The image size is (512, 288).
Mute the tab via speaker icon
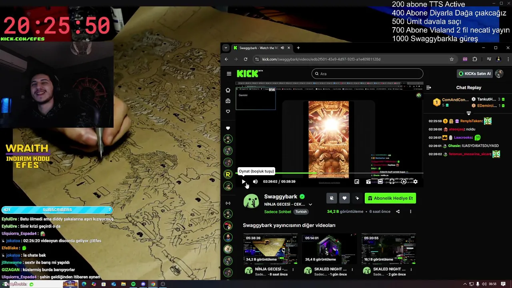tap(282, 48)
